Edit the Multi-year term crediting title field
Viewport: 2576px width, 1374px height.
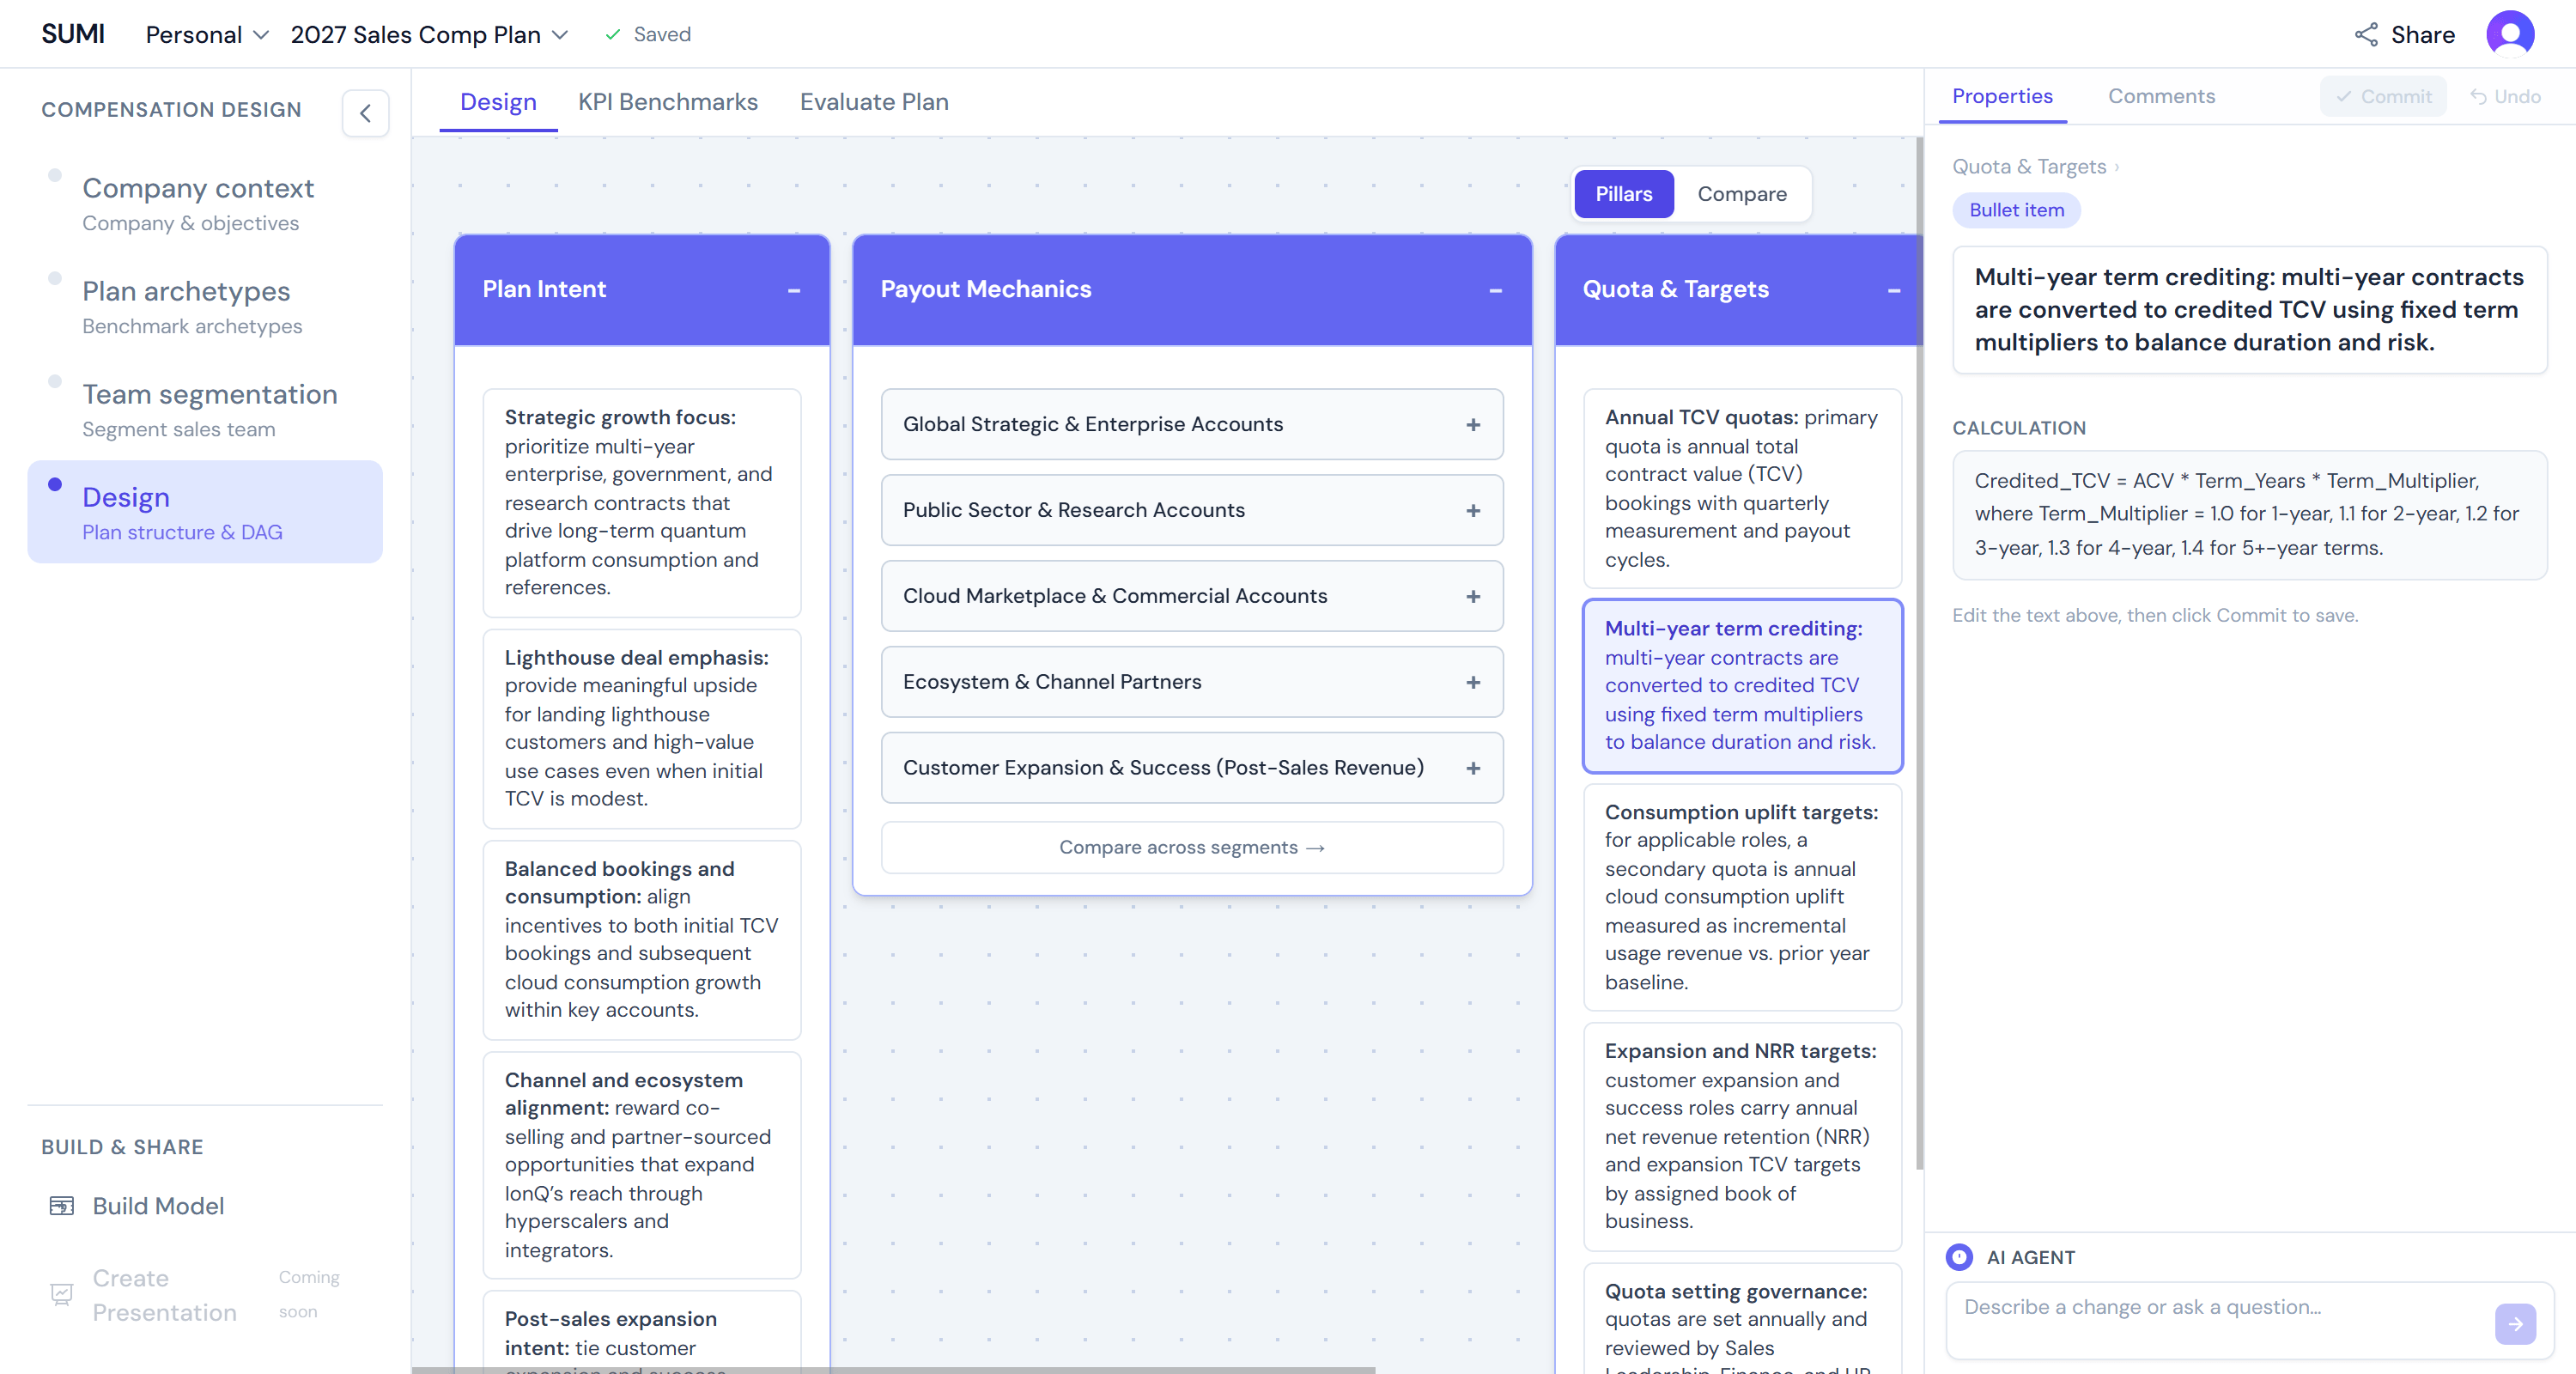point(2249,310)
